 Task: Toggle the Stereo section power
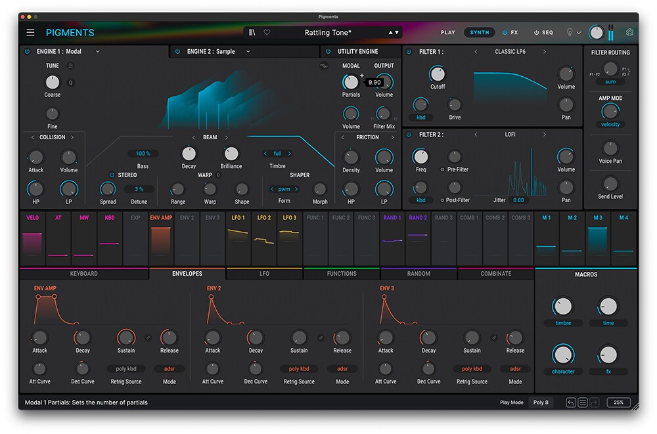pyautogui.click(x=112, y=175)
